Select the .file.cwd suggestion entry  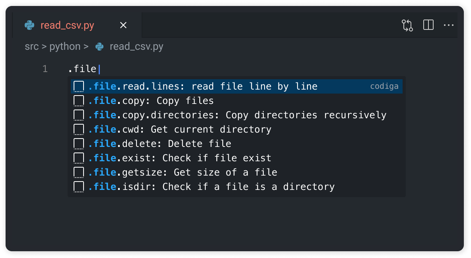[179, 129]
